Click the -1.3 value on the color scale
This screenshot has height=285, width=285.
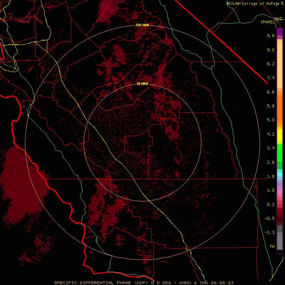pos(269,232)
